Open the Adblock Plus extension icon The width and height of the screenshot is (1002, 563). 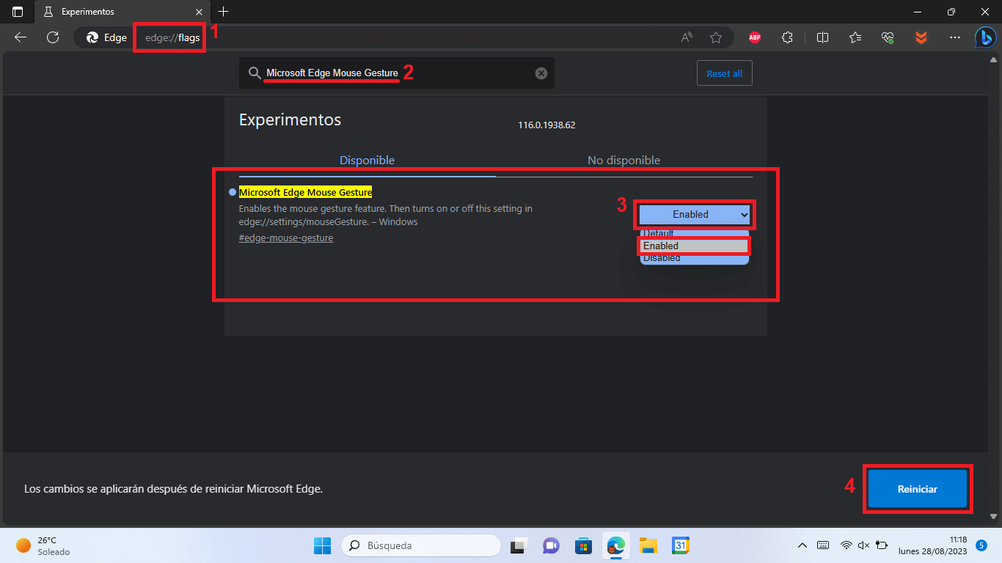pyautogui.click(x=754, y=37)
